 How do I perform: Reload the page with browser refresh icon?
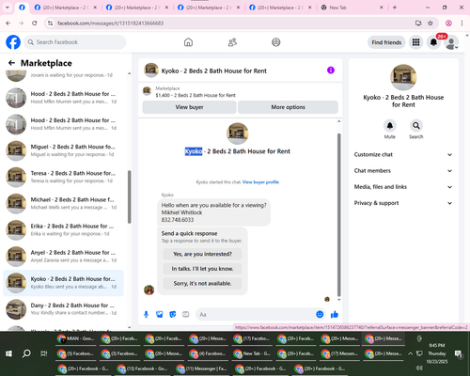click(x=35, y=23)
